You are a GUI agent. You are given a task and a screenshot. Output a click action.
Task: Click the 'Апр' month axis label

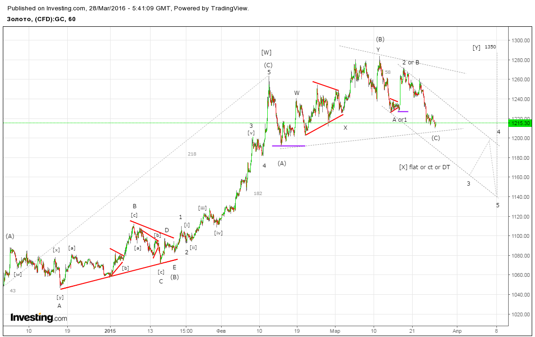tap(457, 331)
